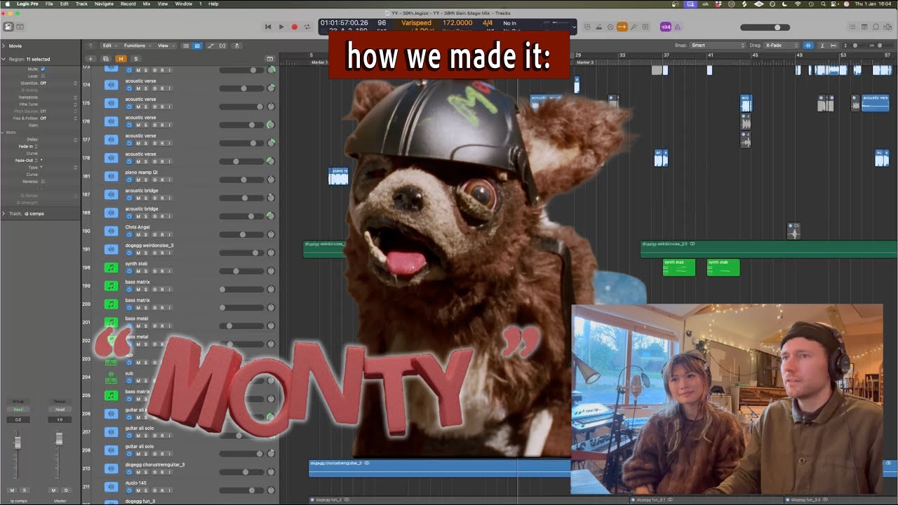Viewport: 898px width, 505px height.
Task: Duplicate track icon next to plus
Action: 105,59
